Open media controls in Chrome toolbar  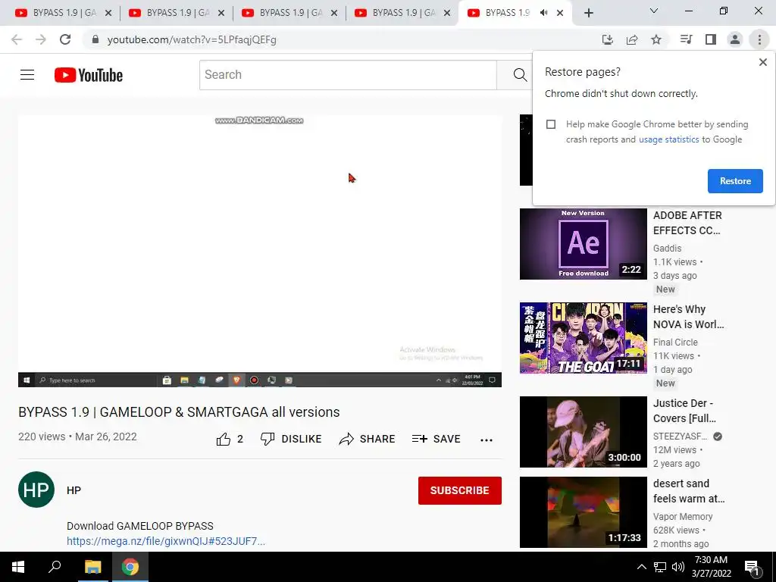point(686,39)
